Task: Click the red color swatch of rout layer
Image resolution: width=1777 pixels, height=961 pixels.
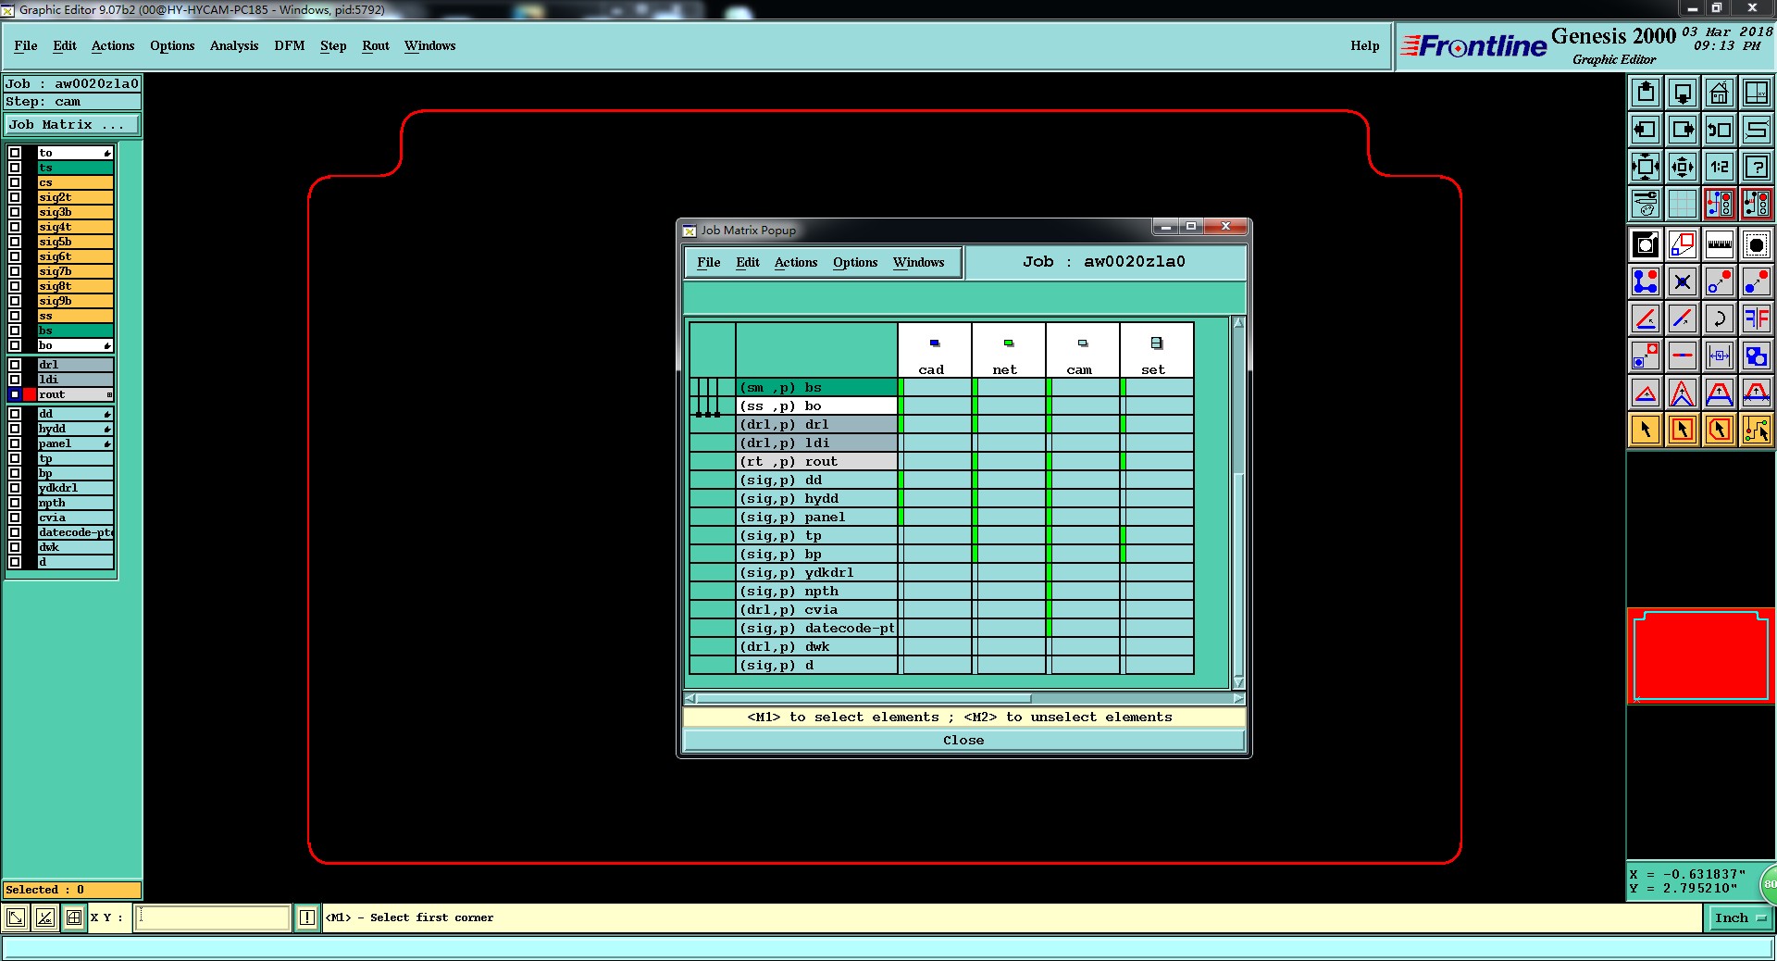Action: point(30,394)
